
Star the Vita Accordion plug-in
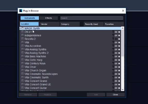pyautogui.click(x=119, y=46)
